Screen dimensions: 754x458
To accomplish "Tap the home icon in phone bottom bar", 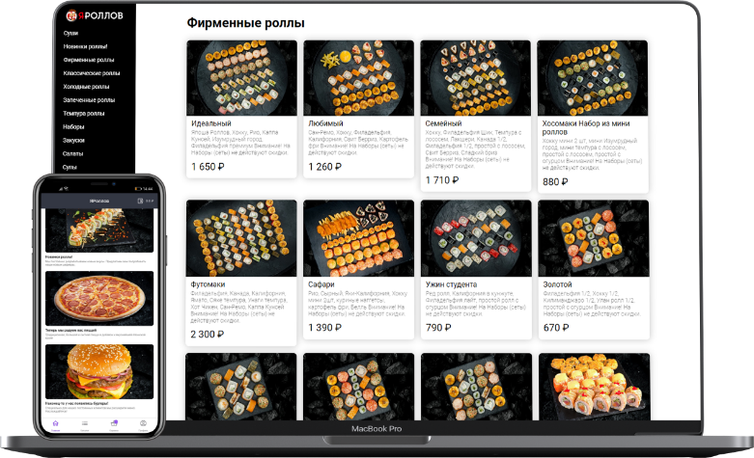I will coord(55,423).
